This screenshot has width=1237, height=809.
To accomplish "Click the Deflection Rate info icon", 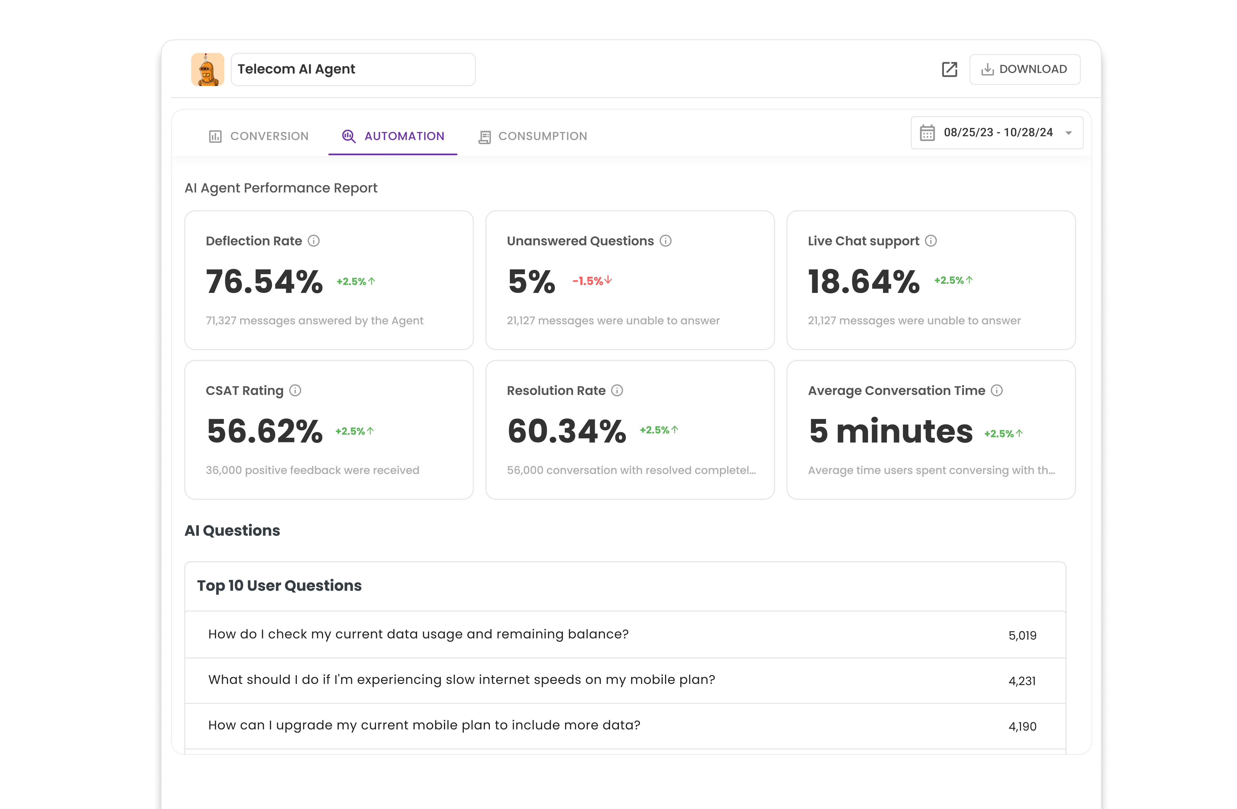I will coord(313,241).
